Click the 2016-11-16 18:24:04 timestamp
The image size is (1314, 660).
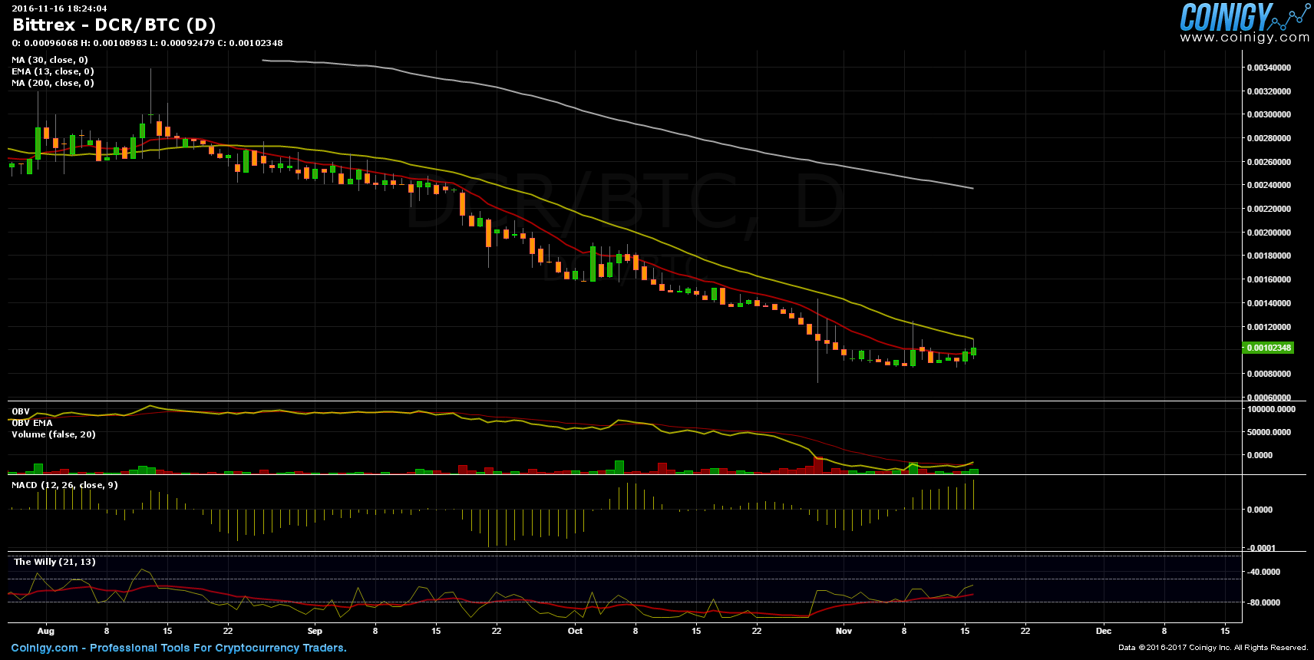pyautogui.click(x=59, y=8)
